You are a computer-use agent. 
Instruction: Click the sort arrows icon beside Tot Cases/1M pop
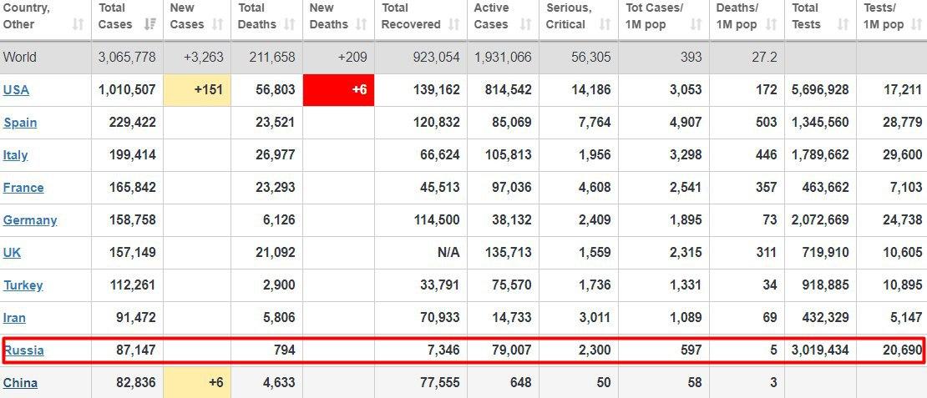tap(698, 24)
